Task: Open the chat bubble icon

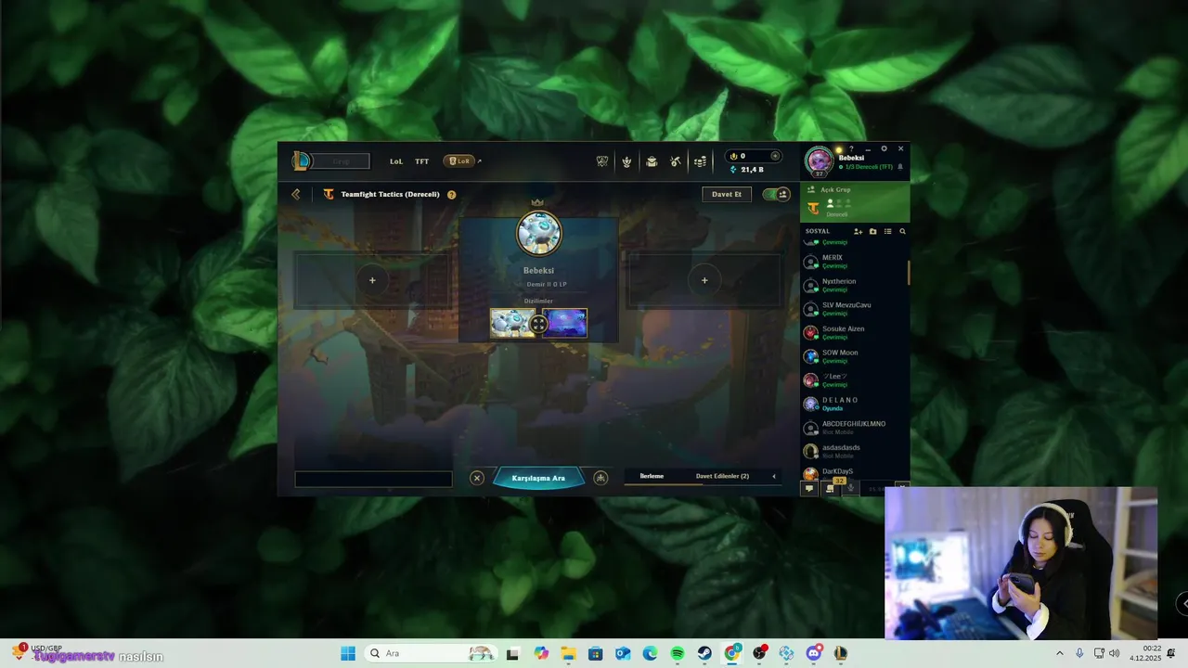Action: [808, 488]
